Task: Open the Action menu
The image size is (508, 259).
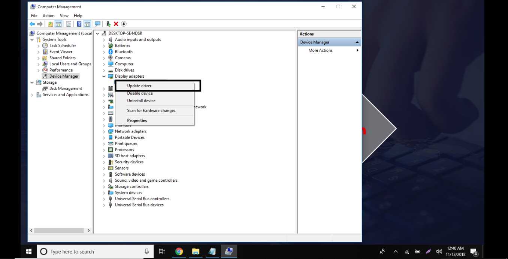Action: pos(48,15)
